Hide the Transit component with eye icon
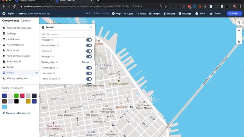Screen dimensions: 244x137 [37, 73]
